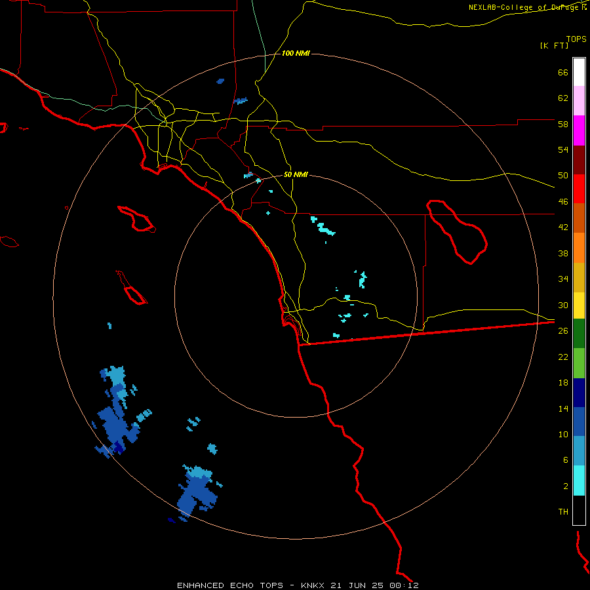Pick the brown-orange 42-46 legend swatch
The width and height of the screenshot is (590, 590).
pyautogui.click(x=579, y=218)
